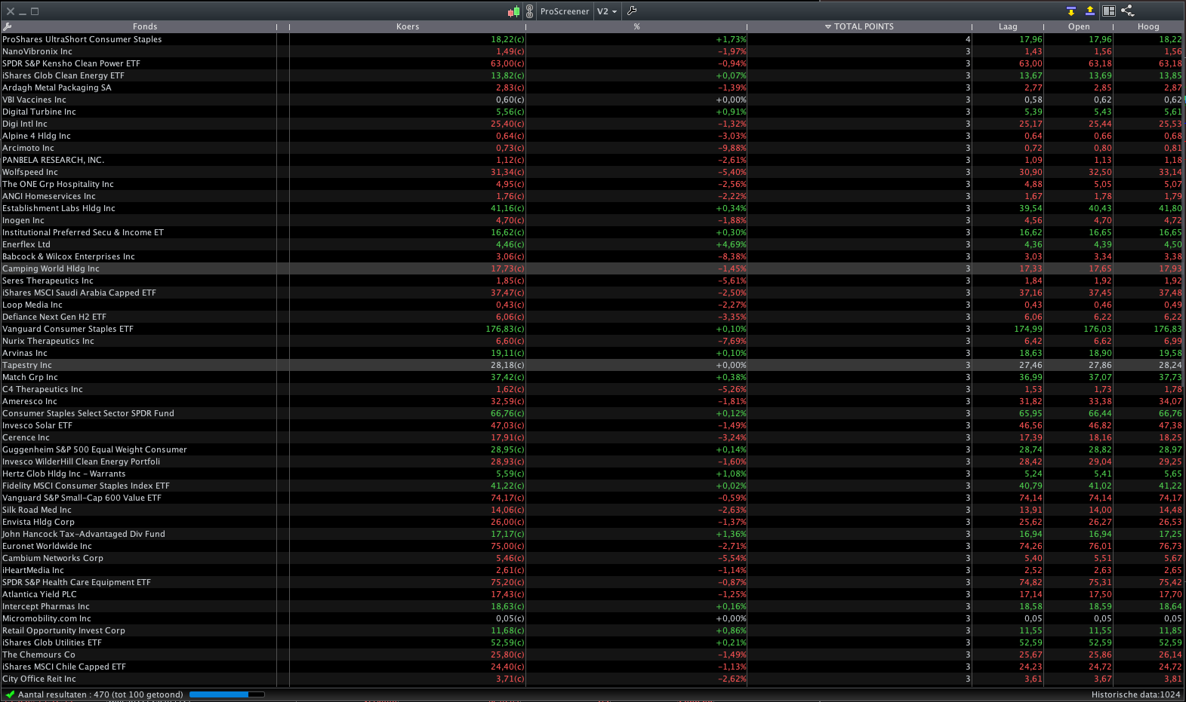
Task: Maximize the ProScreener window
Action: coord(35,11)
